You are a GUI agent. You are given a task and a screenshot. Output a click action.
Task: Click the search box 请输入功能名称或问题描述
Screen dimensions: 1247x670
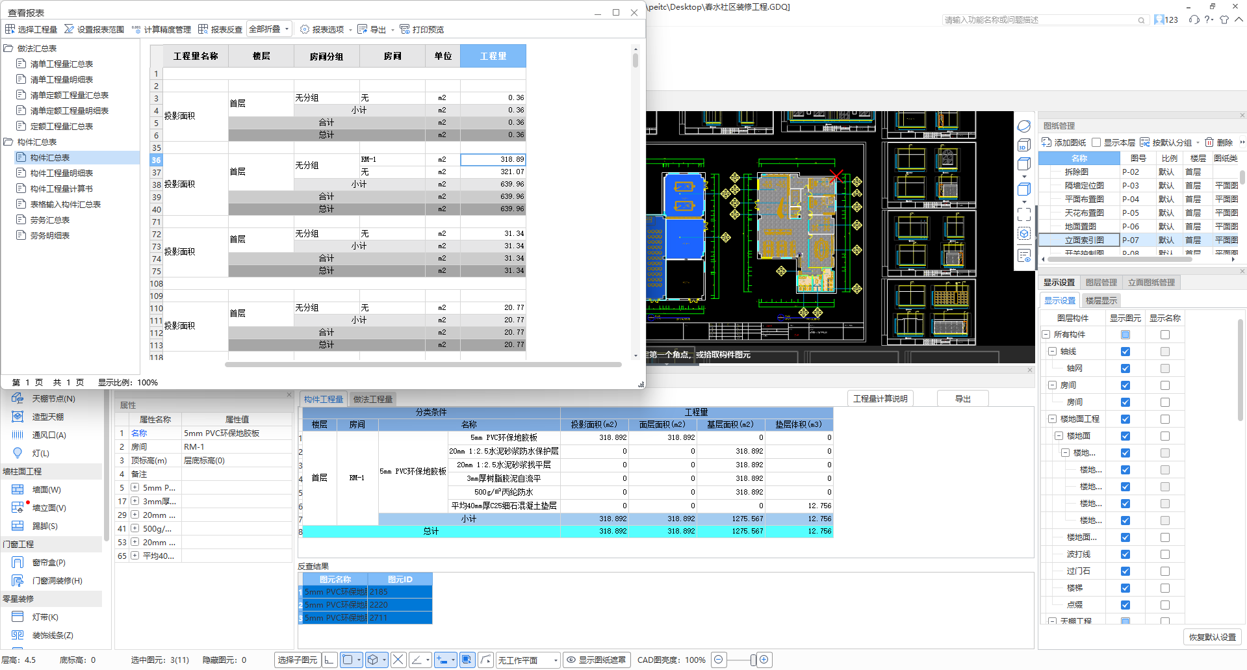(x=1045, y=20)
